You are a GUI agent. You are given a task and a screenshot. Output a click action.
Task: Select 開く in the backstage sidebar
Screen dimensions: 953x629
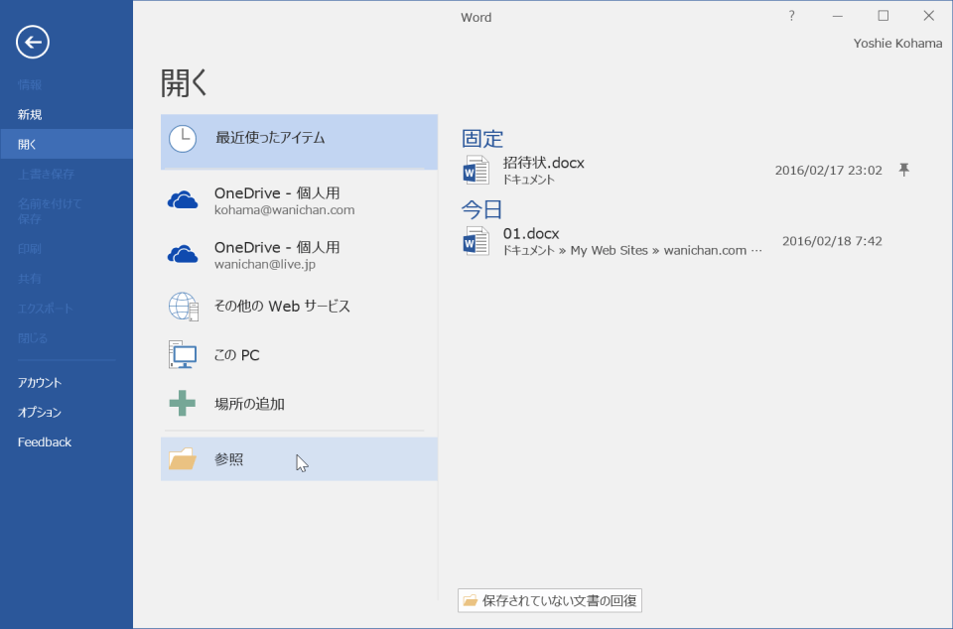coord(67,144)
